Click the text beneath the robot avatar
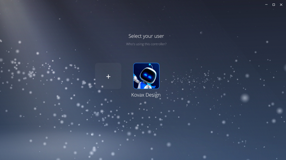The height and width of the screenshot is (160, 286). point(146,95)
